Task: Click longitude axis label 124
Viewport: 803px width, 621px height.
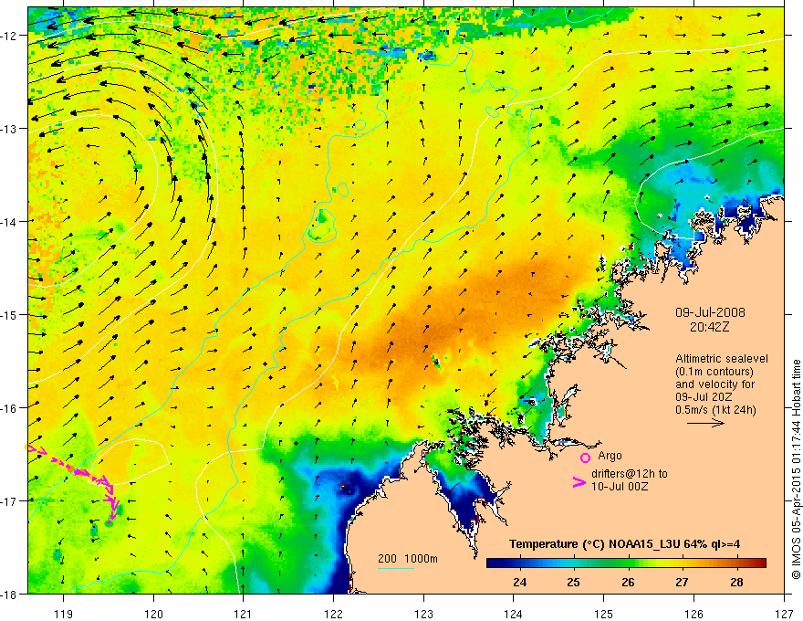Action: [x=514, y=614]
